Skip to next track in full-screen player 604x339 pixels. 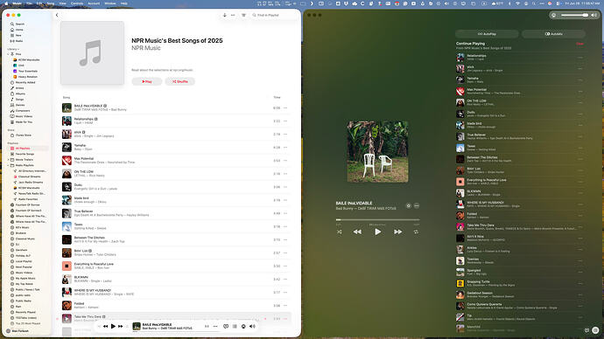pos(398,232)
